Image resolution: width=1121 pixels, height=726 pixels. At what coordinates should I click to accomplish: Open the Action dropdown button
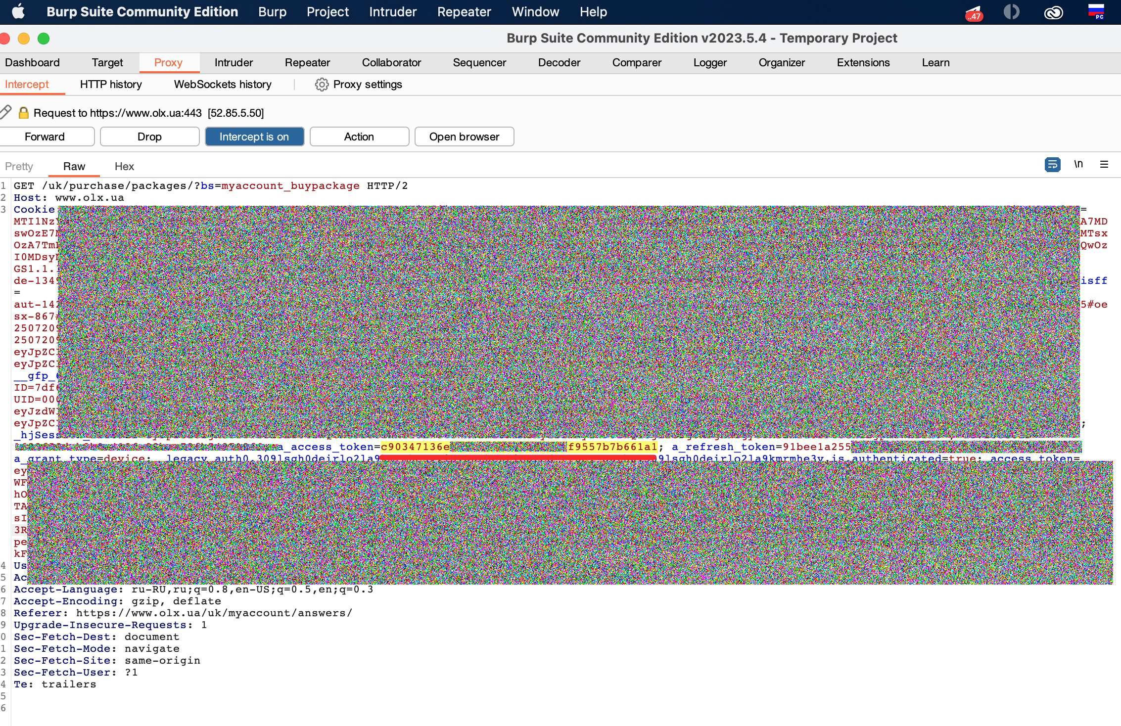359,136
